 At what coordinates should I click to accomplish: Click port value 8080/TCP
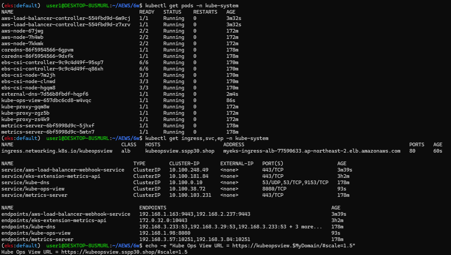tap(274, 189)
